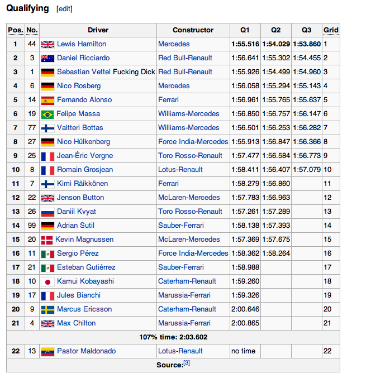The width and height of the screenshot is (371, 383).
Task: Click the Mexican flag beside Sergio Pérez
Action: click(47, 253)
